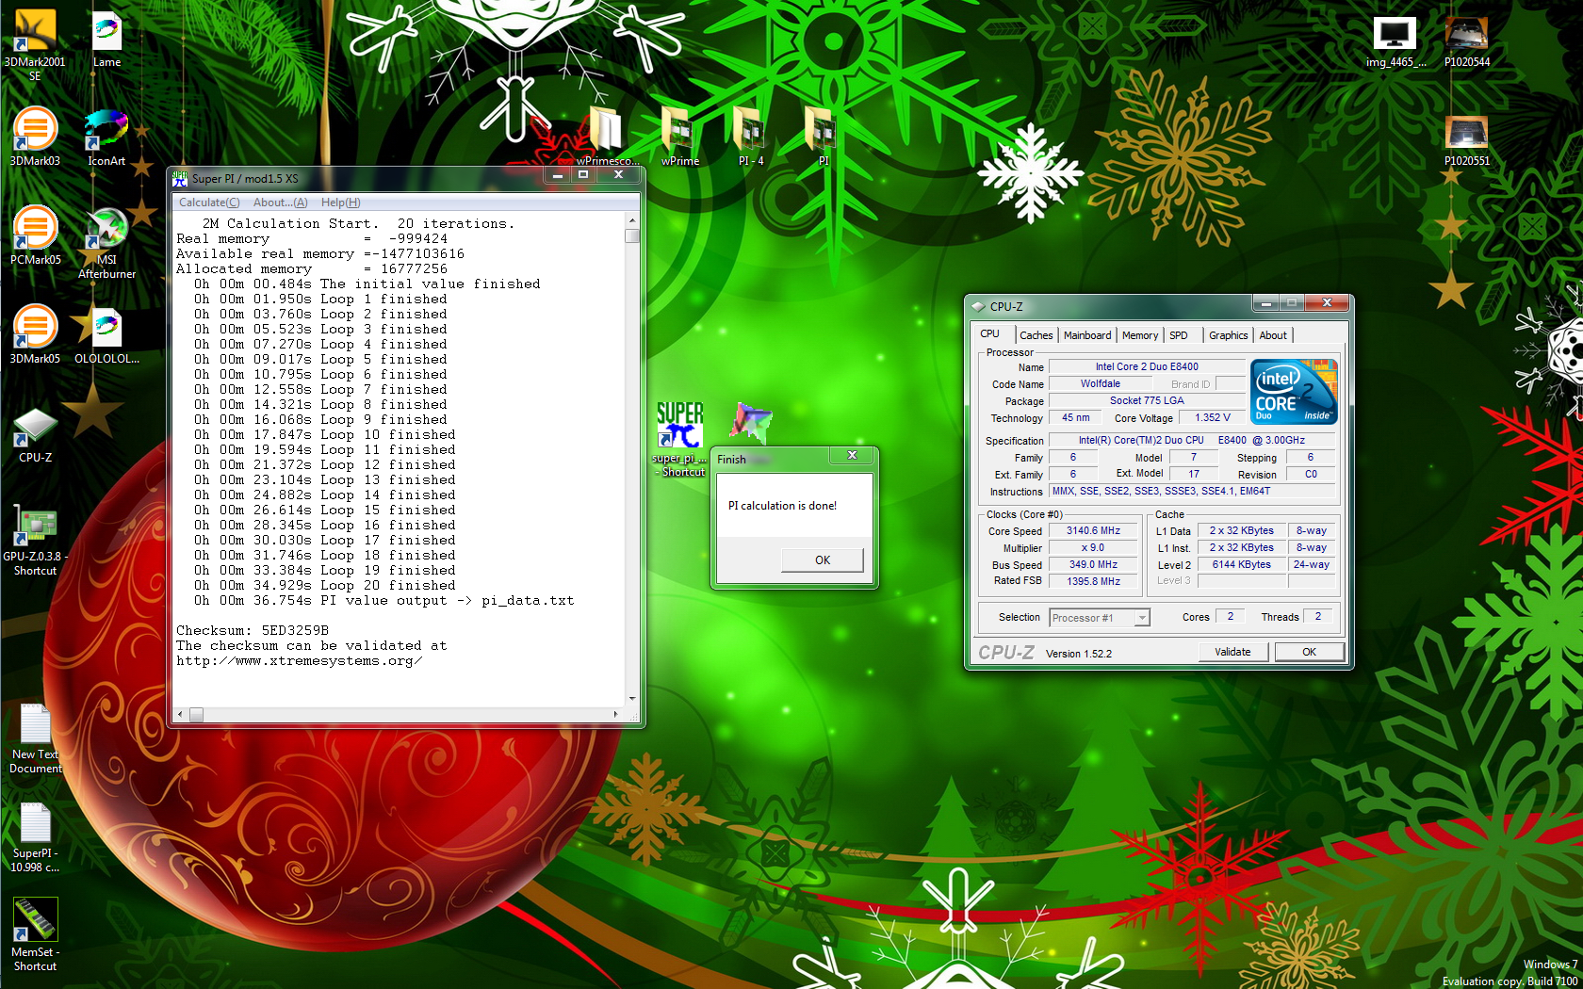Select the OLOLOLOL desktop file icon
Screen dimensions: 1583x989
[106, 334]
